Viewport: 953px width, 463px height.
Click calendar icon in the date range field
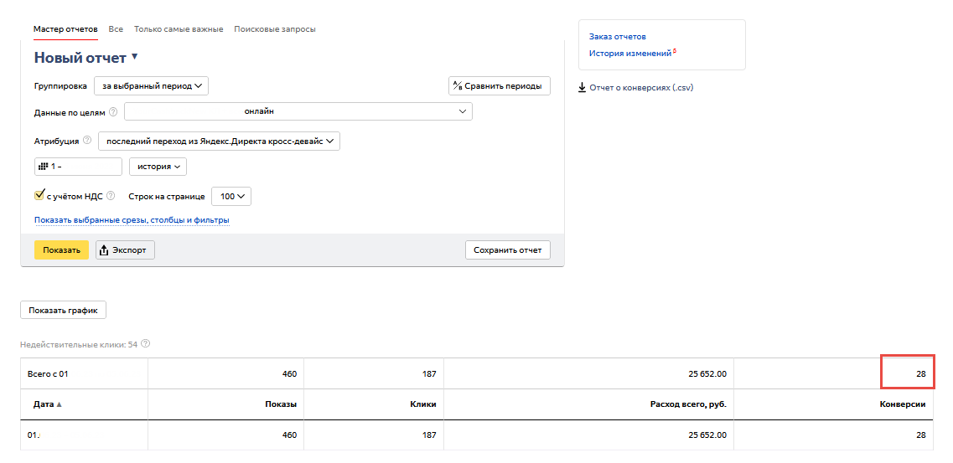(42, 167)
